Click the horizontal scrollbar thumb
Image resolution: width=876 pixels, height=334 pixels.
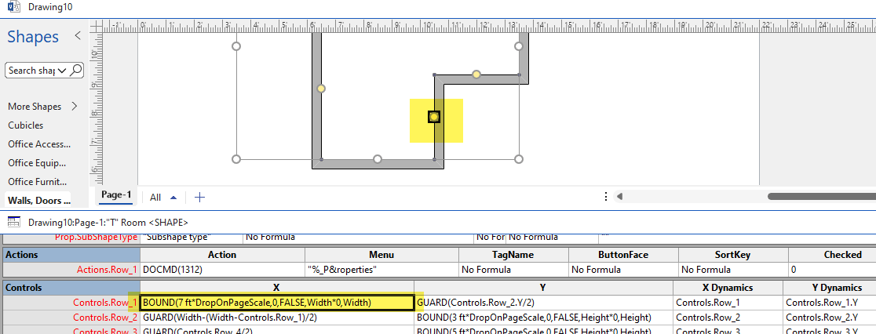tap(821, 196)
